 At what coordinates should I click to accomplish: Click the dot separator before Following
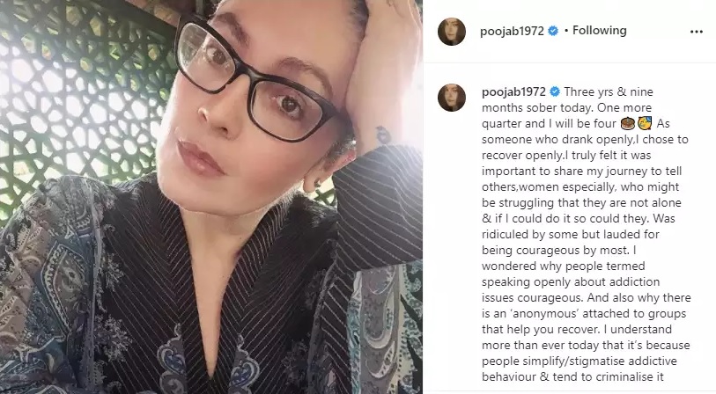point(566,31)
